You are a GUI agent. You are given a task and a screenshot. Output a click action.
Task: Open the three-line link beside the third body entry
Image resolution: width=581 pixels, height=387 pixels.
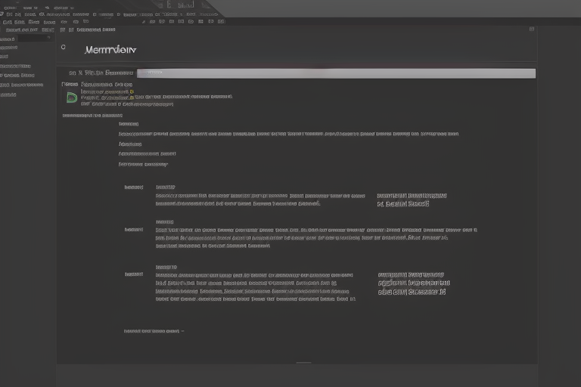413,283
